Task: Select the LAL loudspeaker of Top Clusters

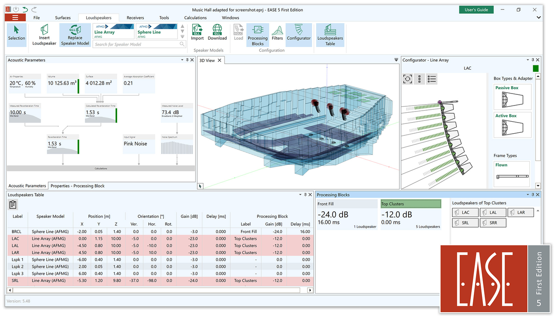Action: point(493,212)
